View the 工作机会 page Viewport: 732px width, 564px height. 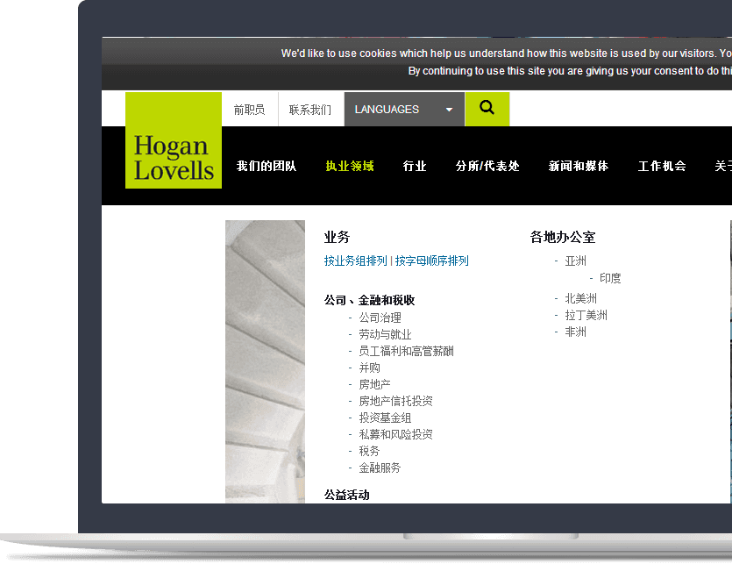tap(661, 165)
